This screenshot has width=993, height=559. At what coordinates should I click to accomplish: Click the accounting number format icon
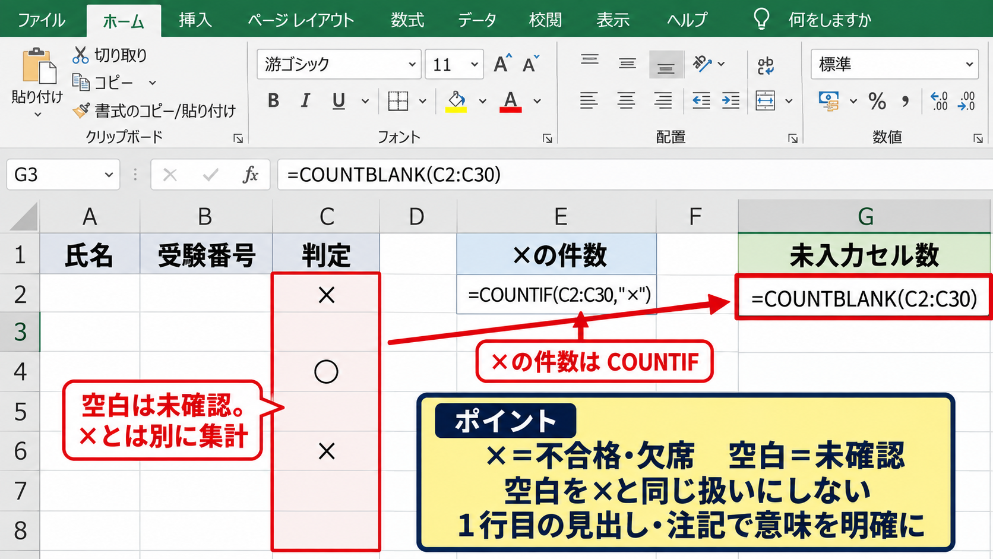tap(828, 101)
